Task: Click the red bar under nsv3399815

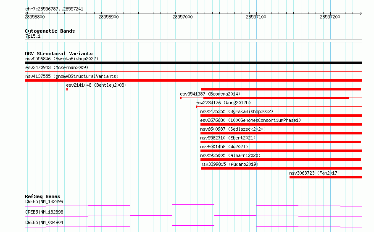Action: point(282,168)
